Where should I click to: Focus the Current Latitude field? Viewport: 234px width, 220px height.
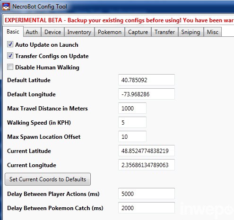point(147,151)
